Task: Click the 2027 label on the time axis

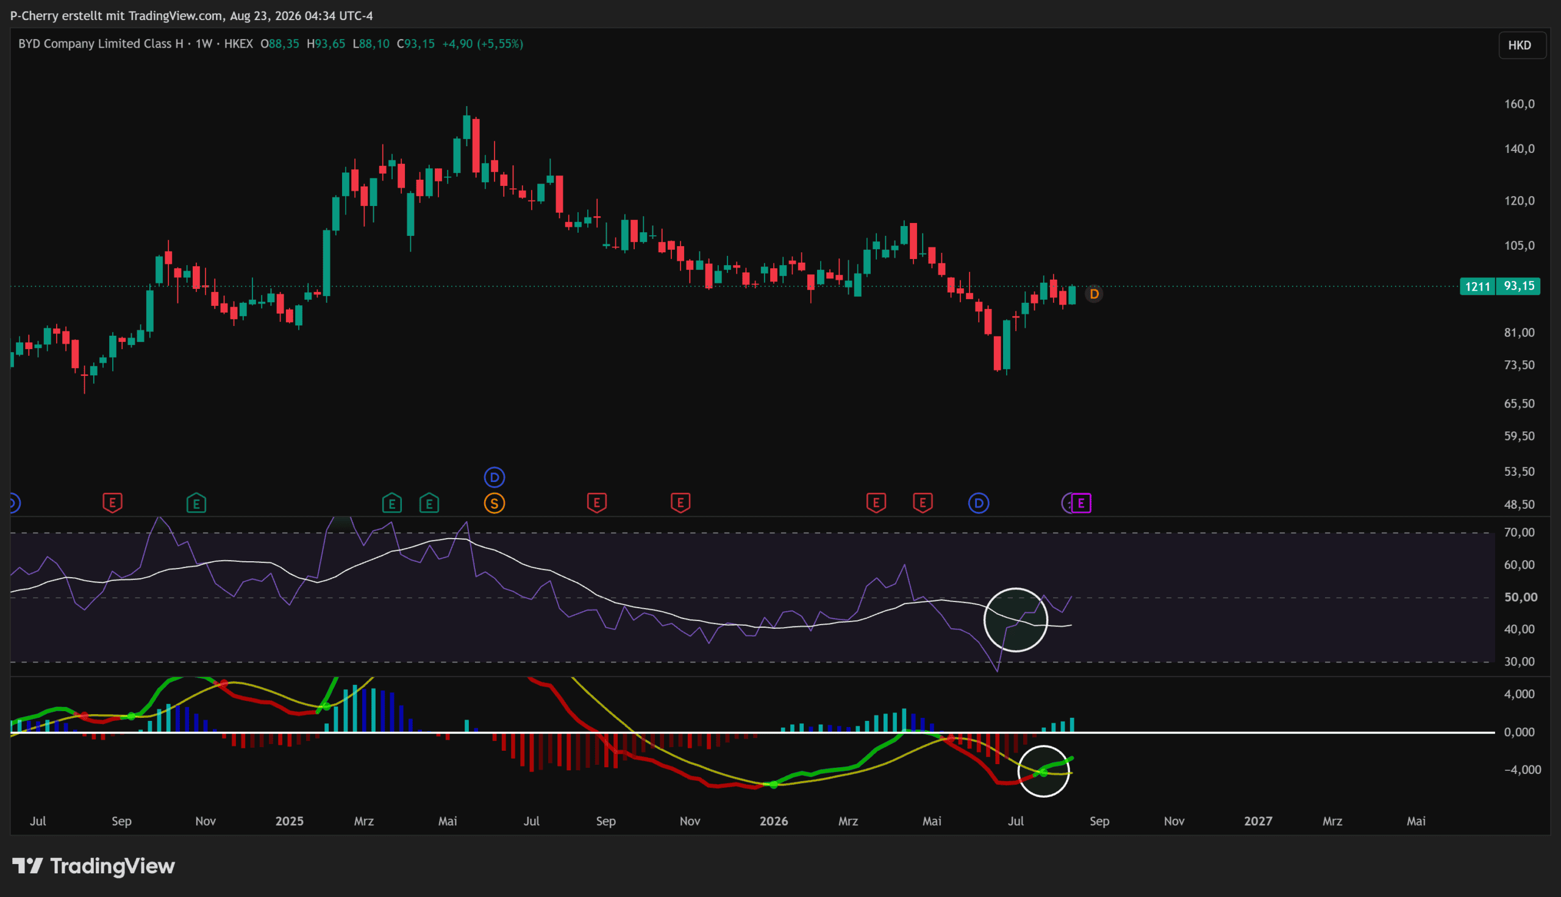Action: (1259, 821)
